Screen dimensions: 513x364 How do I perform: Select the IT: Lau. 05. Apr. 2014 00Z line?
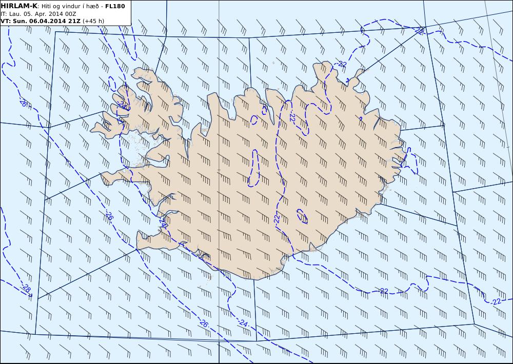[38, 14]
